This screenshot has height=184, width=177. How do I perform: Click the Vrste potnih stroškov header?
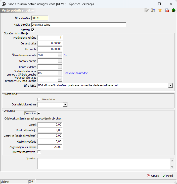pos(18,11)
